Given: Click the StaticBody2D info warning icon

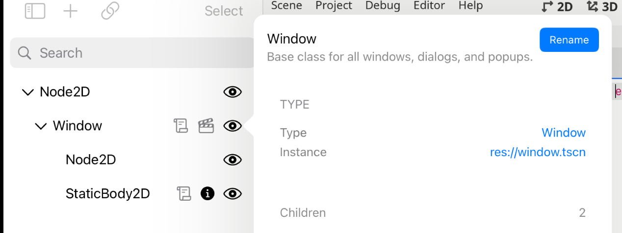Looking at the screenshot, I should (x=207, y=194).
